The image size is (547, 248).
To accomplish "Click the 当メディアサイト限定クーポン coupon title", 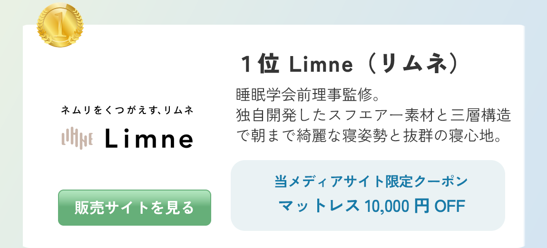I will click(371, 181).
